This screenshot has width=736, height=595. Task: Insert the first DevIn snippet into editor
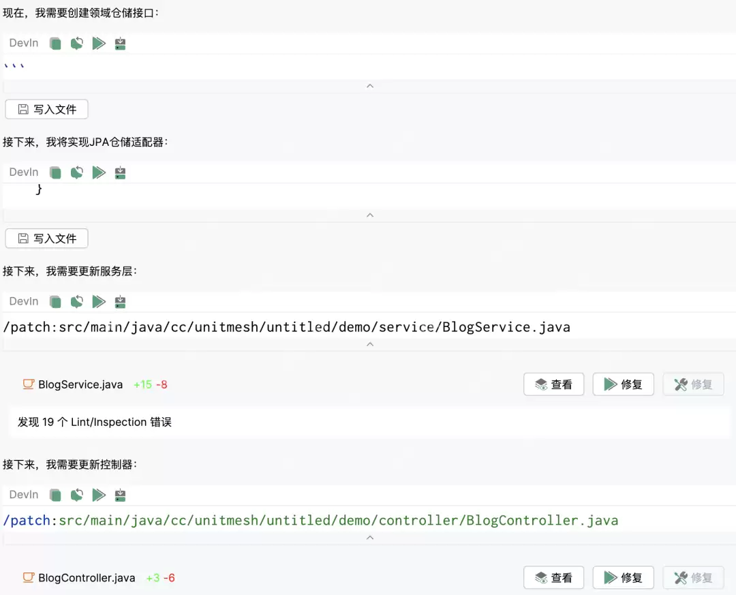[x=120, y=43]
